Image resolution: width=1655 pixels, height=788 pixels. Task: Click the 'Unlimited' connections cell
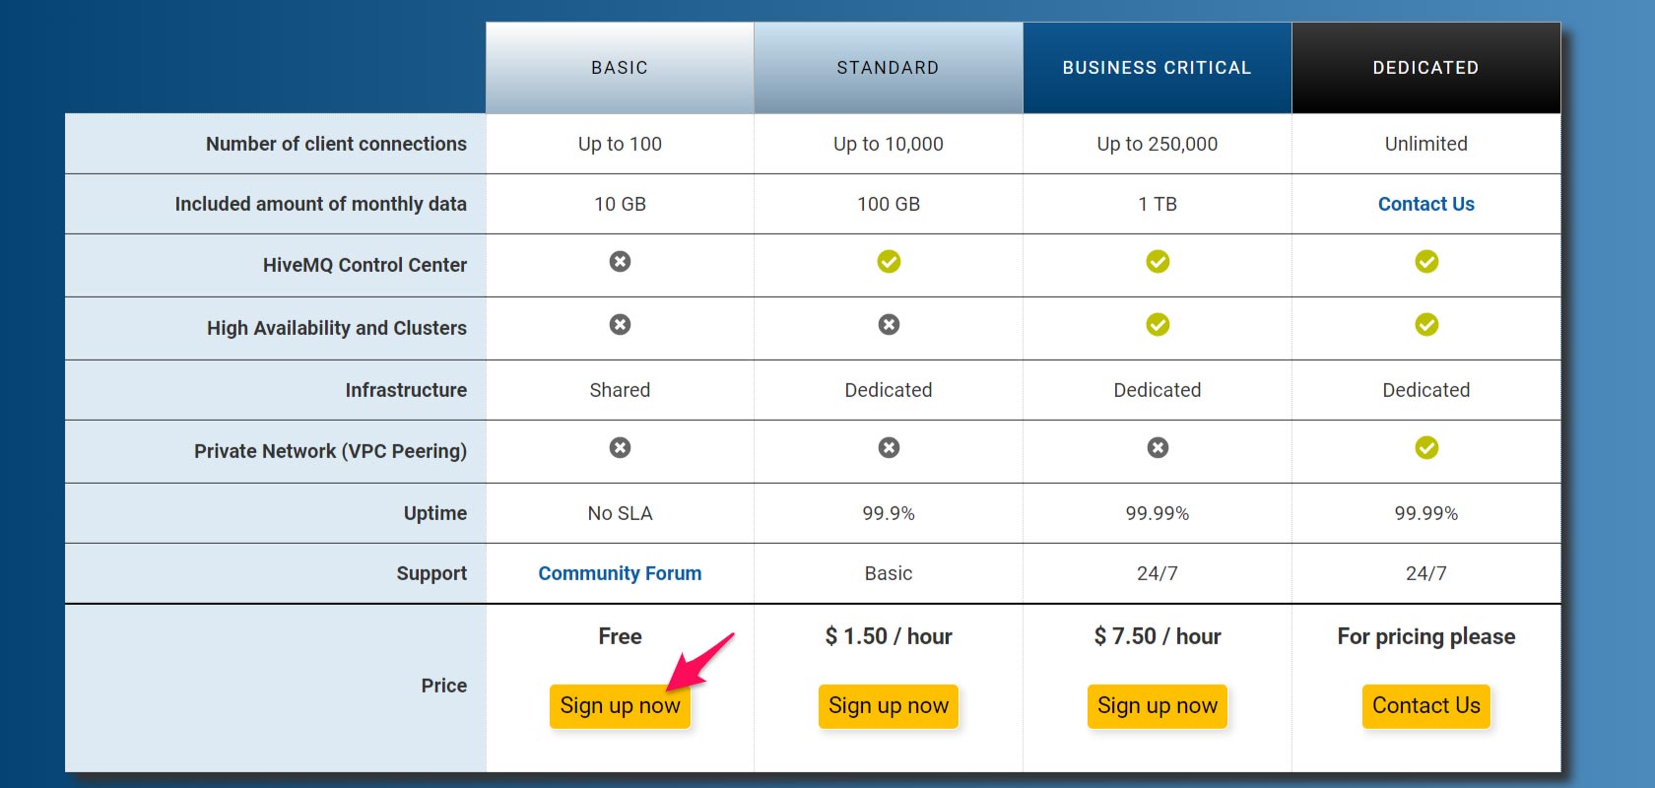pyautogui.click(x=1426, y=144)
